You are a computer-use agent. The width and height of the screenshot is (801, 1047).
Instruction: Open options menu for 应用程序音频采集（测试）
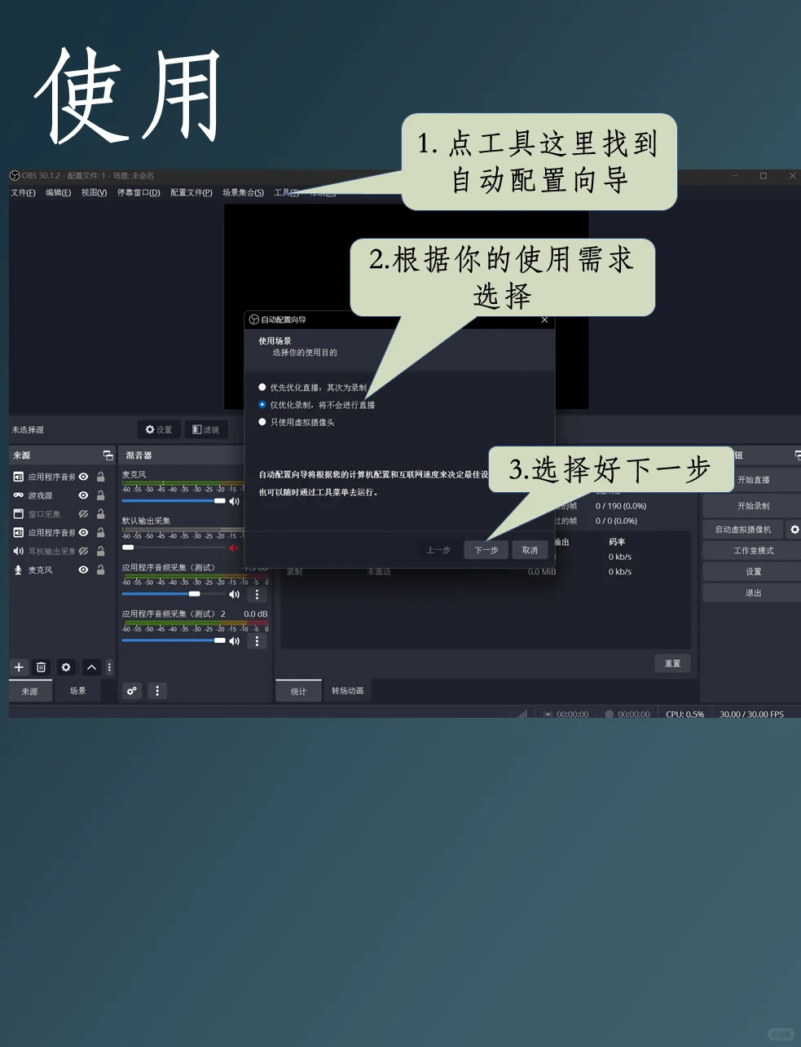tap(257, 594)
